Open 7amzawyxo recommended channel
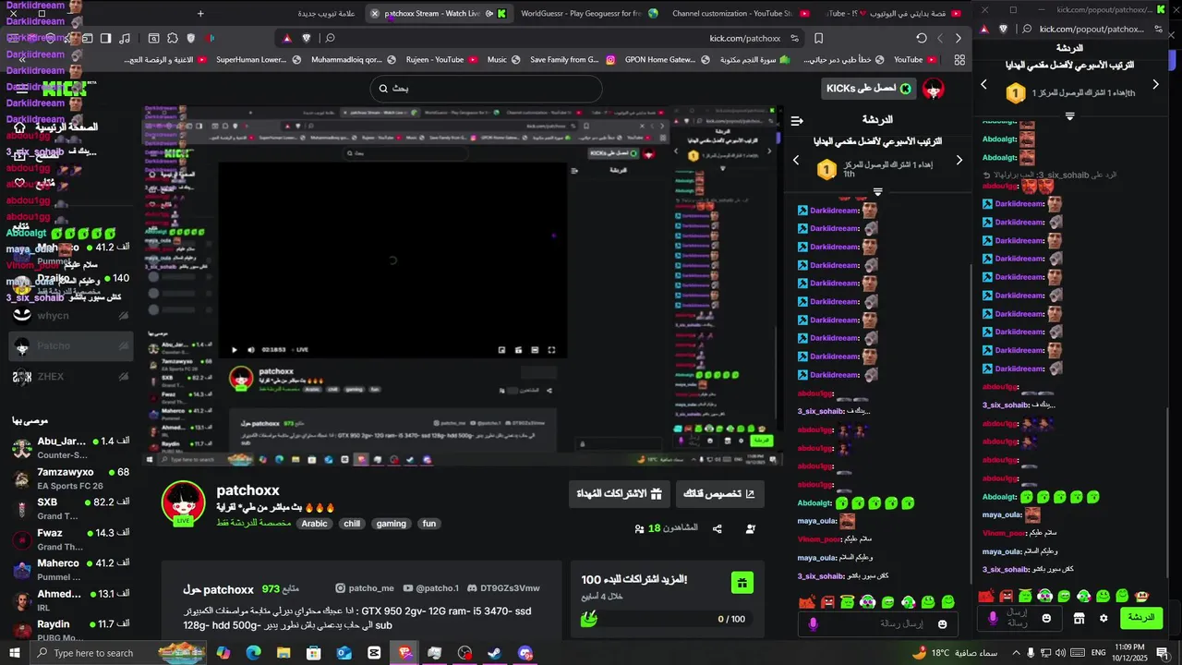 click(71, 478)
